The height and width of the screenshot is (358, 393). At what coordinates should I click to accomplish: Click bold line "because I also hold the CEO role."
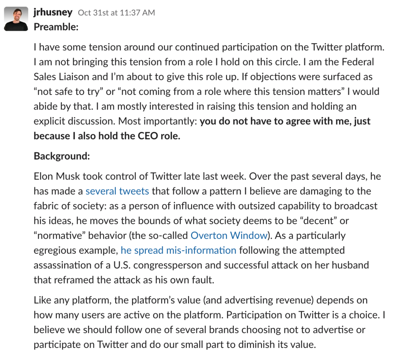[107, 136]
